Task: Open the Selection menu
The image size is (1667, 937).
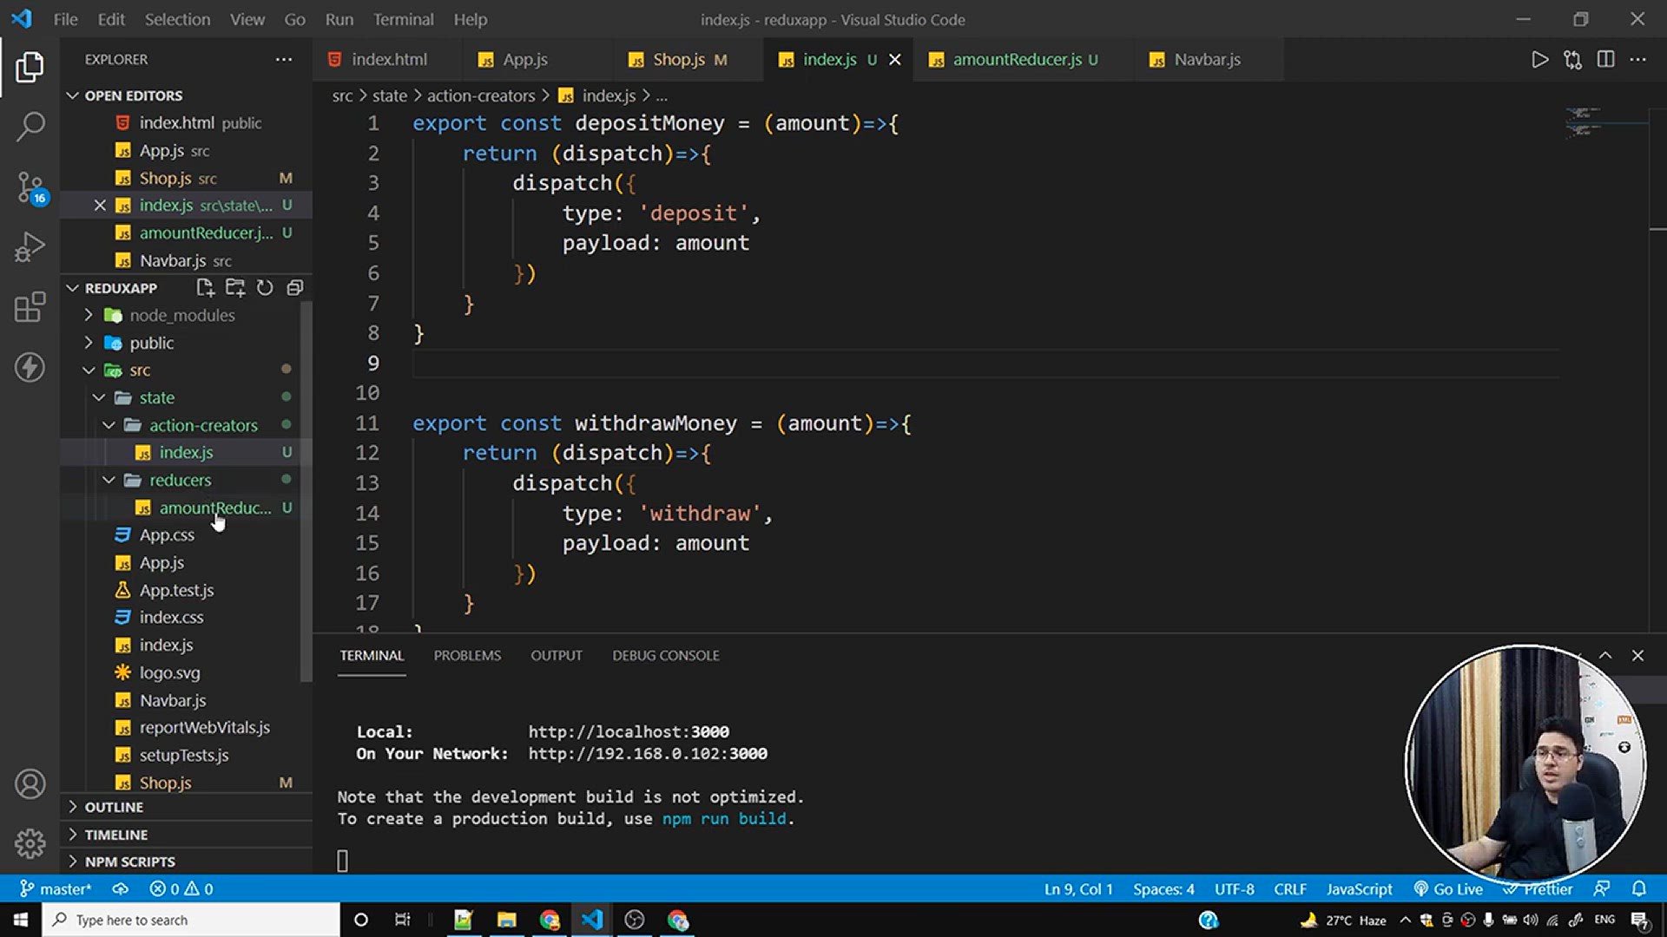Action: (x=177, y=19)
